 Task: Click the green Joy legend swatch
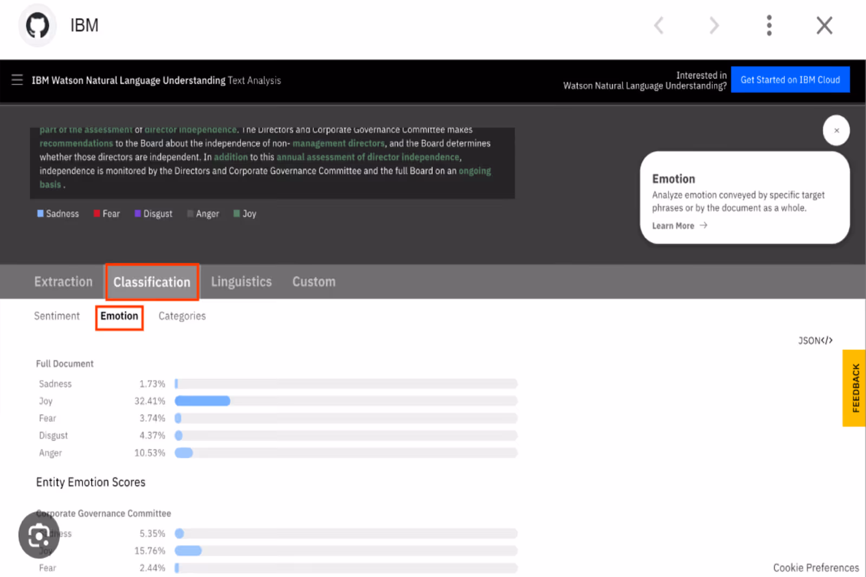(237, 214)
